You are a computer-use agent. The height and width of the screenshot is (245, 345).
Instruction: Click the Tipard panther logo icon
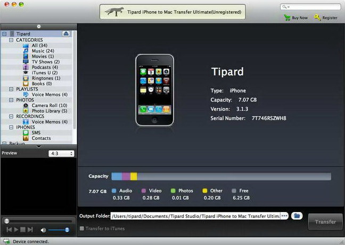click(x=114, y=12)
